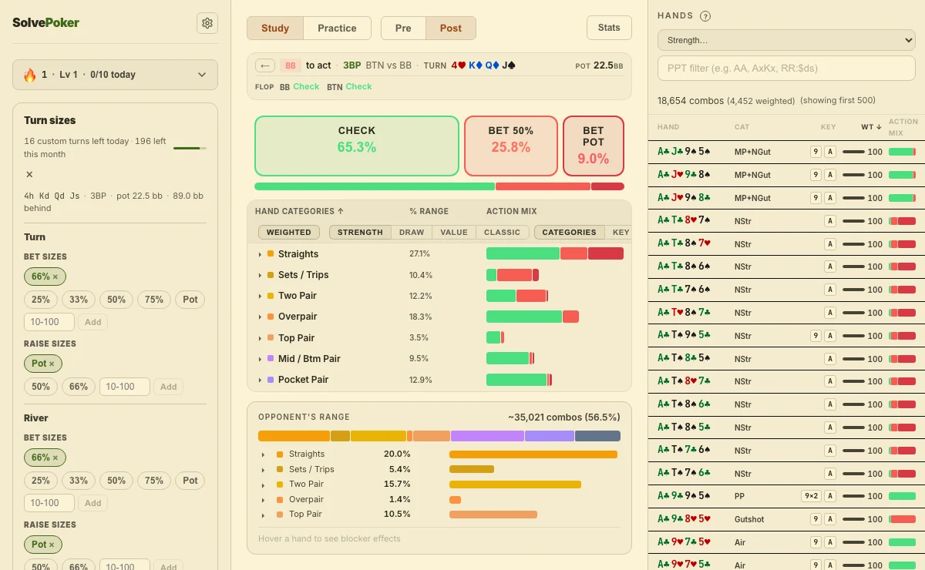
Task: Switch to the Practice tab
Action: 337,28
